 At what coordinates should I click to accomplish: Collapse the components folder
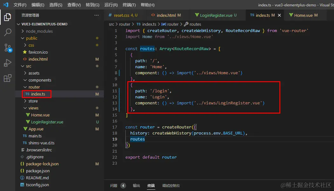pos(25,80)
